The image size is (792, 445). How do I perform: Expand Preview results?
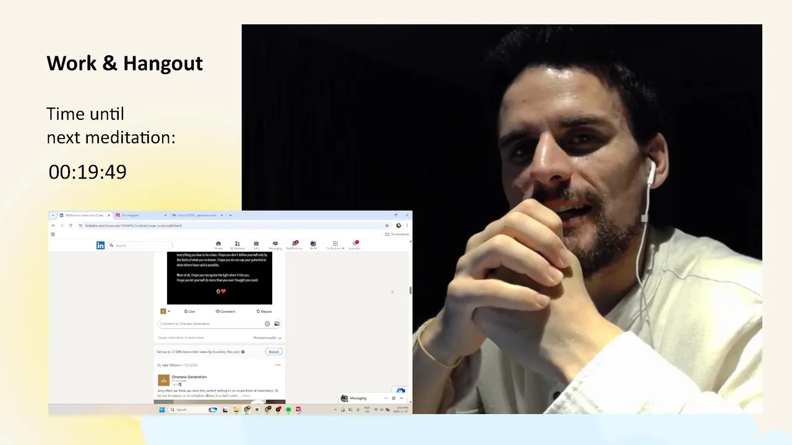pyautogui.click(x=267, y=338)
